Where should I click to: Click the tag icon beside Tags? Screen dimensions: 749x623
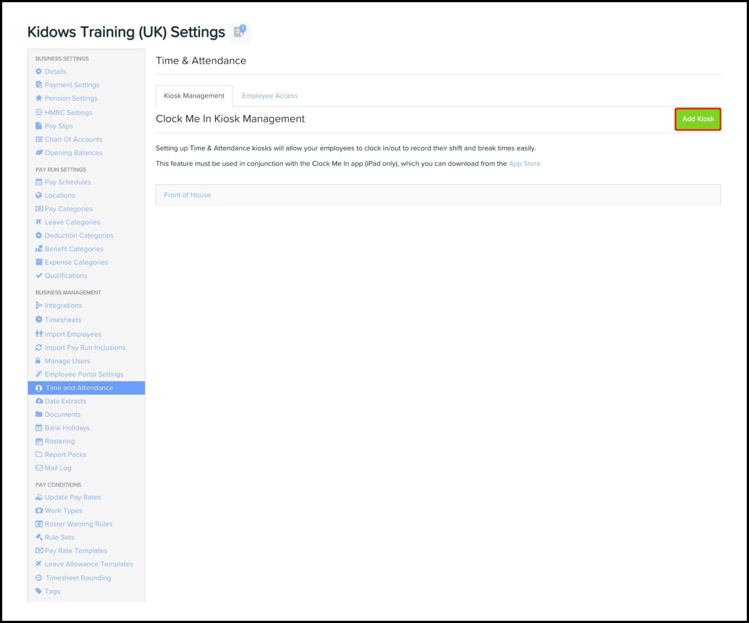39,591
